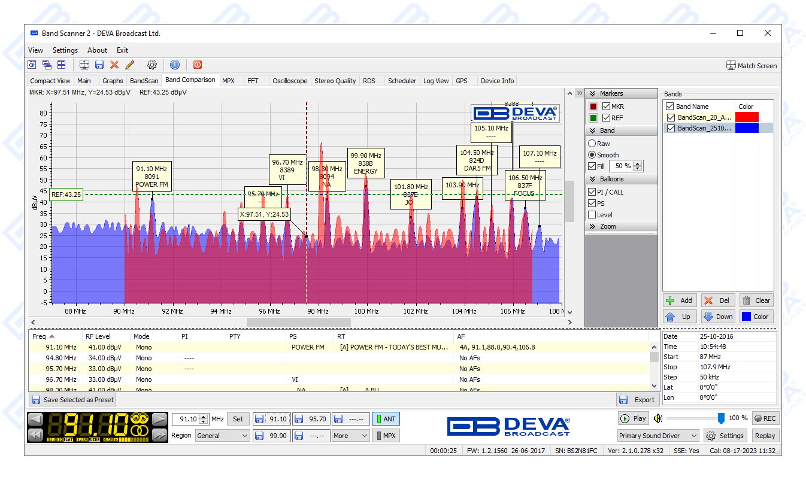Click Save Selected as Preset button
The width and height of the screenshot is (806, 480).
[x=72, y=400]
